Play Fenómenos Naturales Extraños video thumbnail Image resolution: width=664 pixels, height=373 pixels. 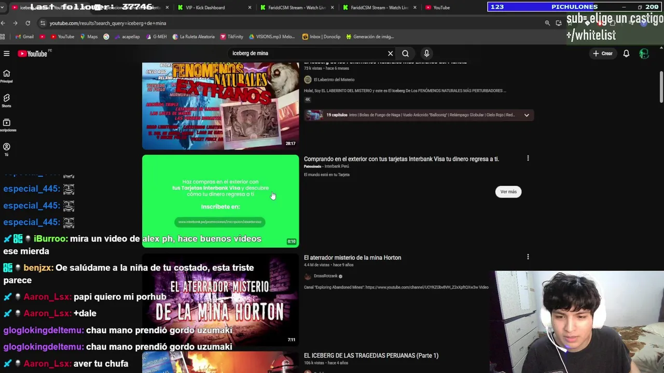click(x=220, y=106)
